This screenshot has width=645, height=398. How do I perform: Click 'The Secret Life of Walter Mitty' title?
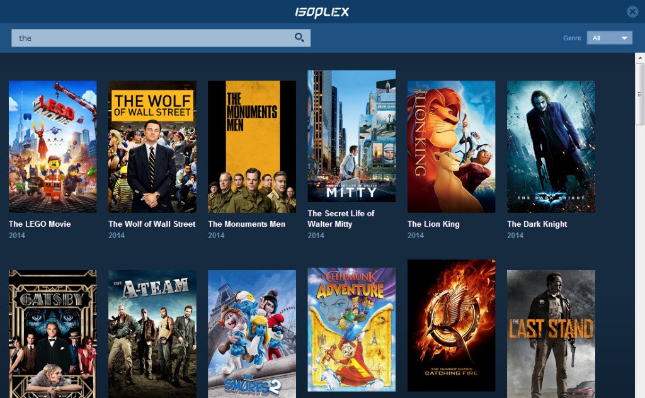click(x=341, y=219)
